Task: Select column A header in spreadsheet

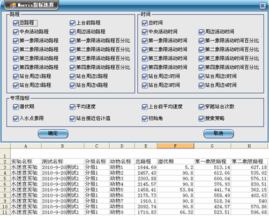Action: 26,146
